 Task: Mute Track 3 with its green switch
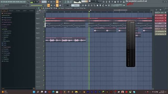[x=44, y=27]
